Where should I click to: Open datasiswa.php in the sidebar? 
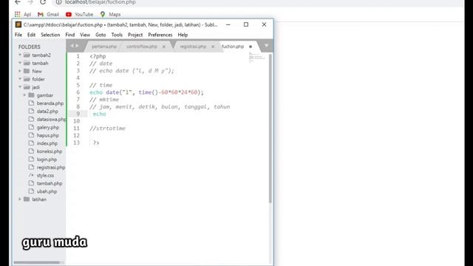(51, 119)
